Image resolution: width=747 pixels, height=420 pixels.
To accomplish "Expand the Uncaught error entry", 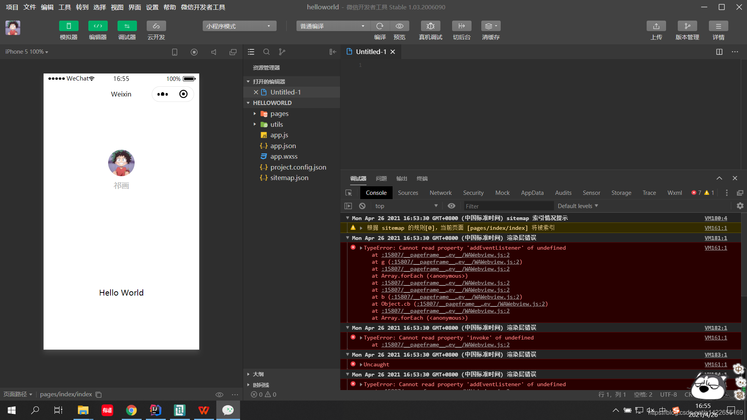I will tap(361, 364).
